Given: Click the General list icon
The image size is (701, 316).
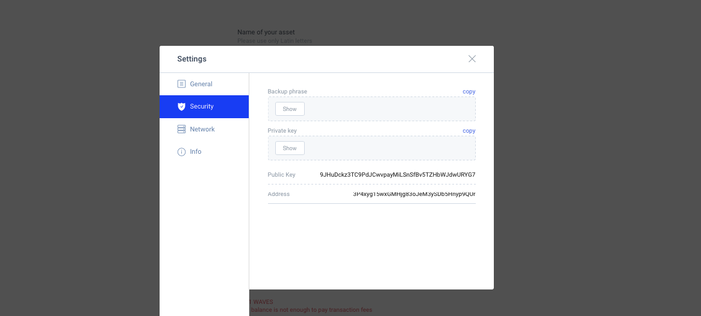Looking at the screenshot, I should tap(181, 84).
